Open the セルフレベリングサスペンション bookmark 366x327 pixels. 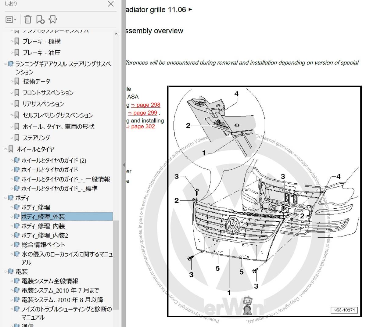[x=58, y=115]
